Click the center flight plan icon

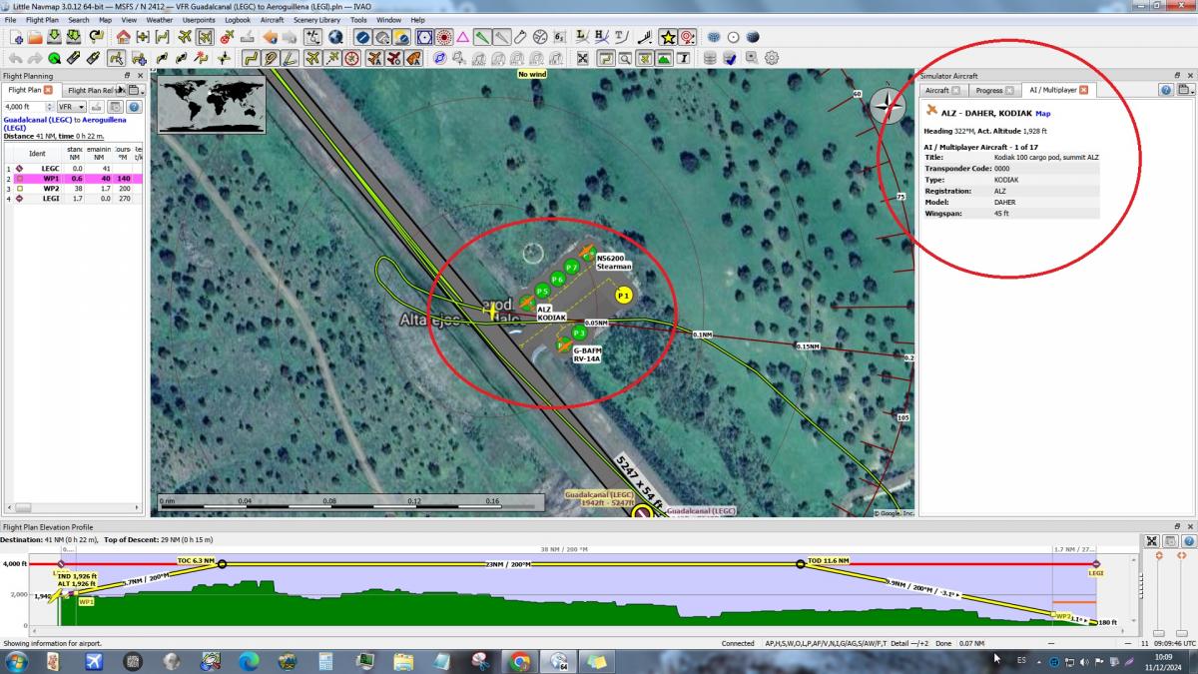click(x=163, y=37)
